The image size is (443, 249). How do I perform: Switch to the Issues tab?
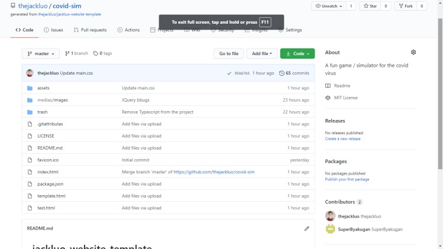click(x=53, y=30)
